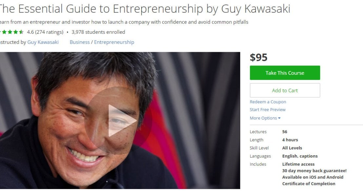Open the Entrepreneurship subcategory link
Screen dimensions: 363x191
click(x=114, y=42)
